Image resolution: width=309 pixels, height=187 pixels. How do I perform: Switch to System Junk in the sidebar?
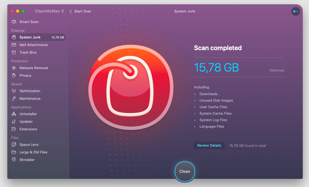30,37
